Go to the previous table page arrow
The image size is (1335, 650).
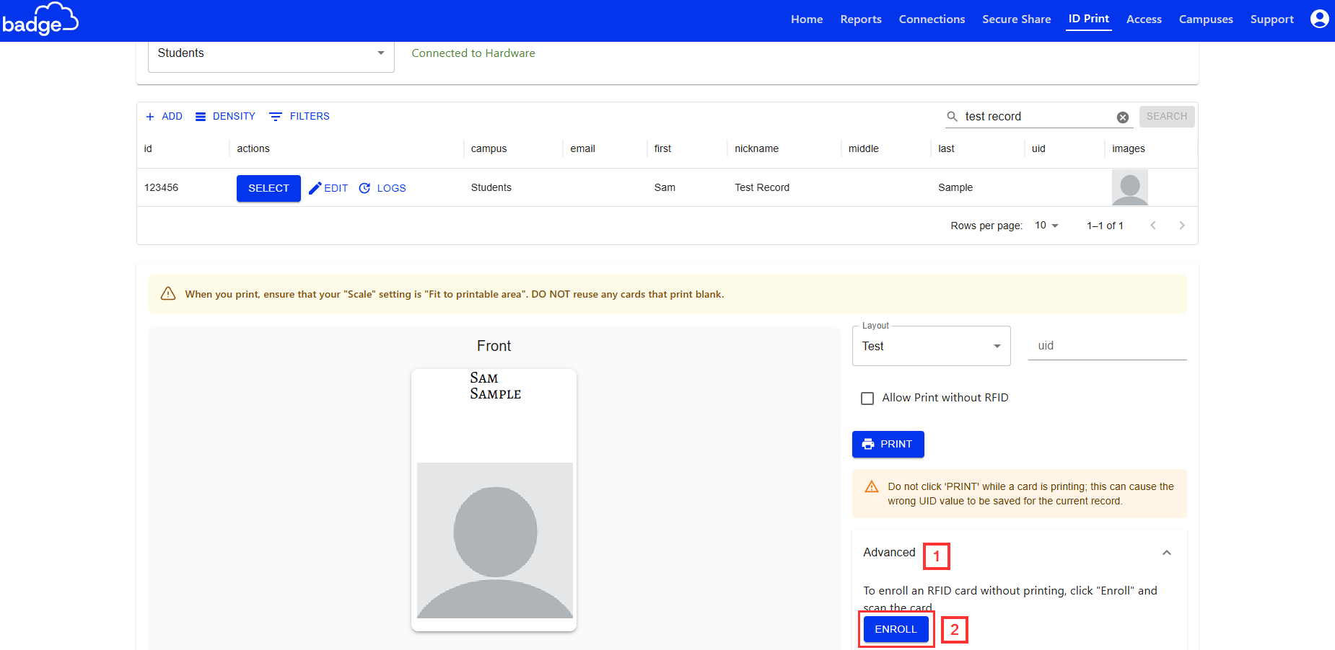point(1153,226)
